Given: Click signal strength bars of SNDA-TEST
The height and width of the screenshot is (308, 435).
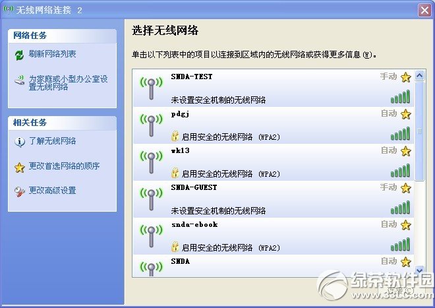Looking at the screenshot, I should 400,96.
